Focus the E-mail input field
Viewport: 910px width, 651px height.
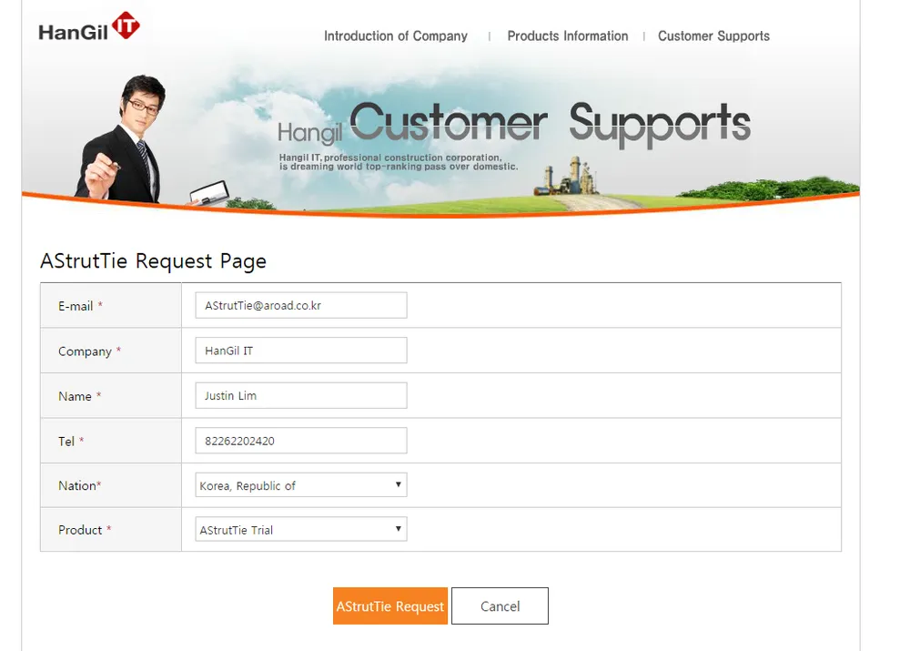pyautogui.click(x=301, y=305)
